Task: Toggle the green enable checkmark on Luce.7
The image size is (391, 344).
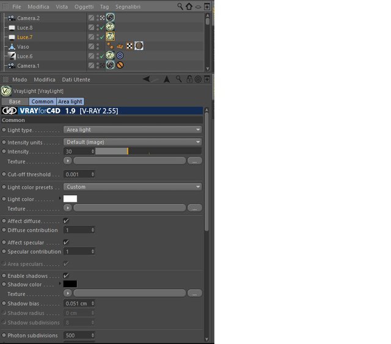Action: 102,37
